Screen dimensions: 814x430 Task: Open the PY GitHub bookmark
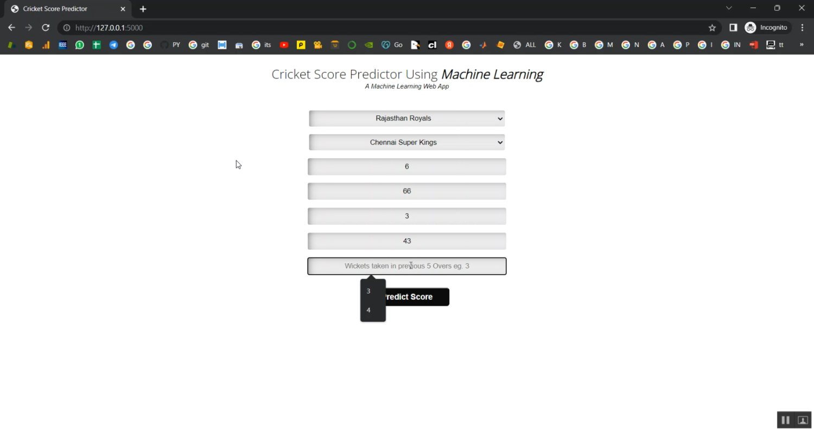pyautogui.click(x=170, y=45)
